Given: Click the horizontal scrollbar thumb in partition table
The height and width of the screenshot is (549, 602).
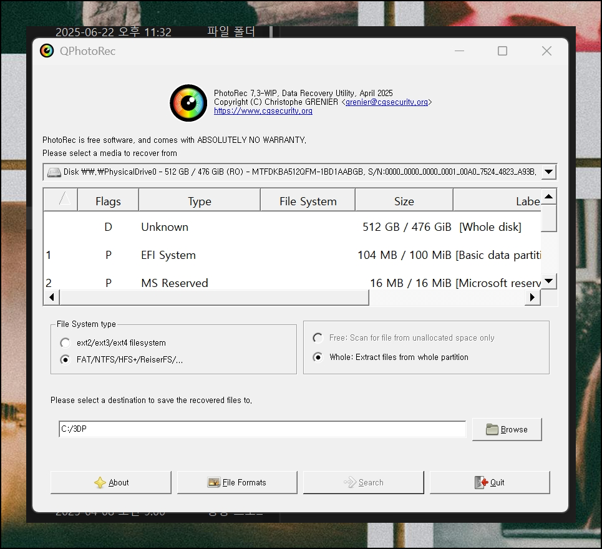Looking at the screenshot, I should click(214, 297).
